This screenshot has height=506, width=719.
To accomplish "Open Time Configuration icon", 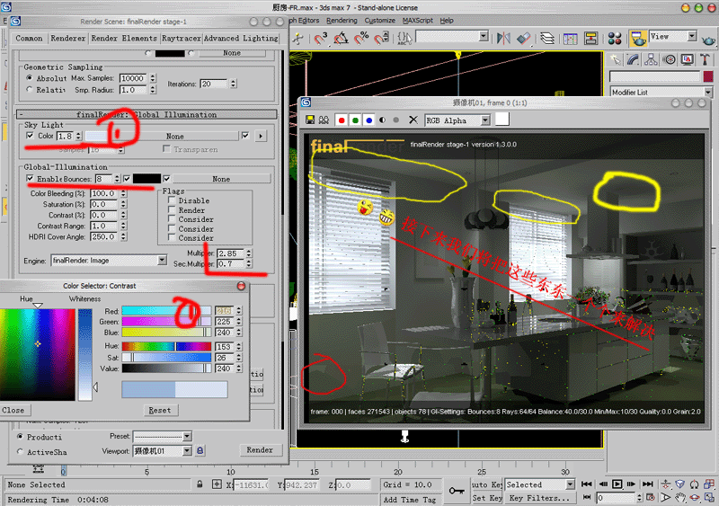I will [x=650, y=497].
